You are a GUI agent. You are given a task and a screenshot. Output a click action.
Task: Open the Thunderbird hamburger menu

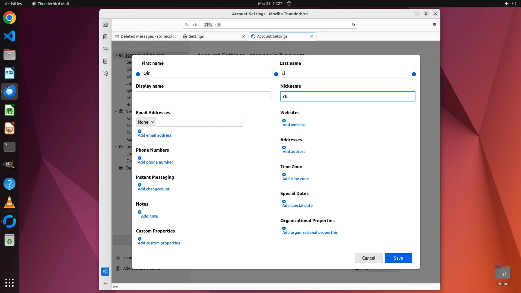click(434, 25)
